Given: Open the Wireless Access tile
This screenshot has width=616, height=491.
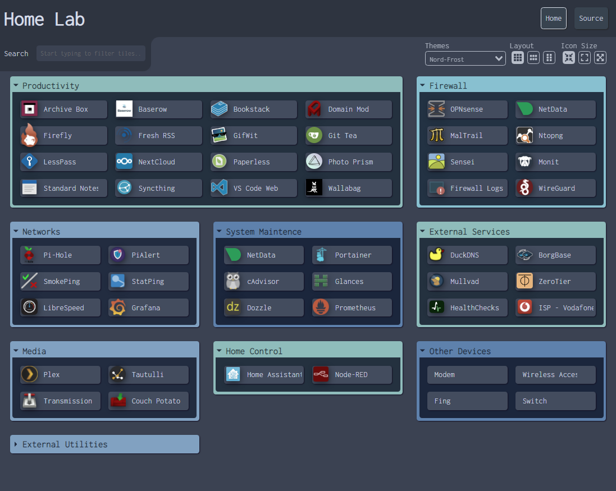Looking at the screenshot, I should (x=555, y=374).
